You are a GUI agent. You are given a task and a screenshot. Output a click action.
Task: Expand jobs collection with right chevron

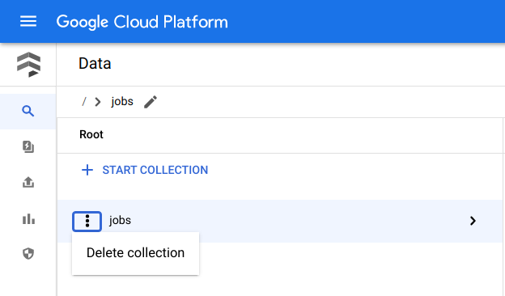click(x=473, y=221)
